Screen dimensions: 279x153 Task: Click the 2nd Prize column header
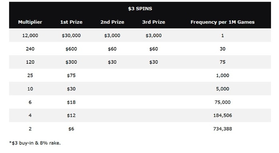tap(112, 22)
